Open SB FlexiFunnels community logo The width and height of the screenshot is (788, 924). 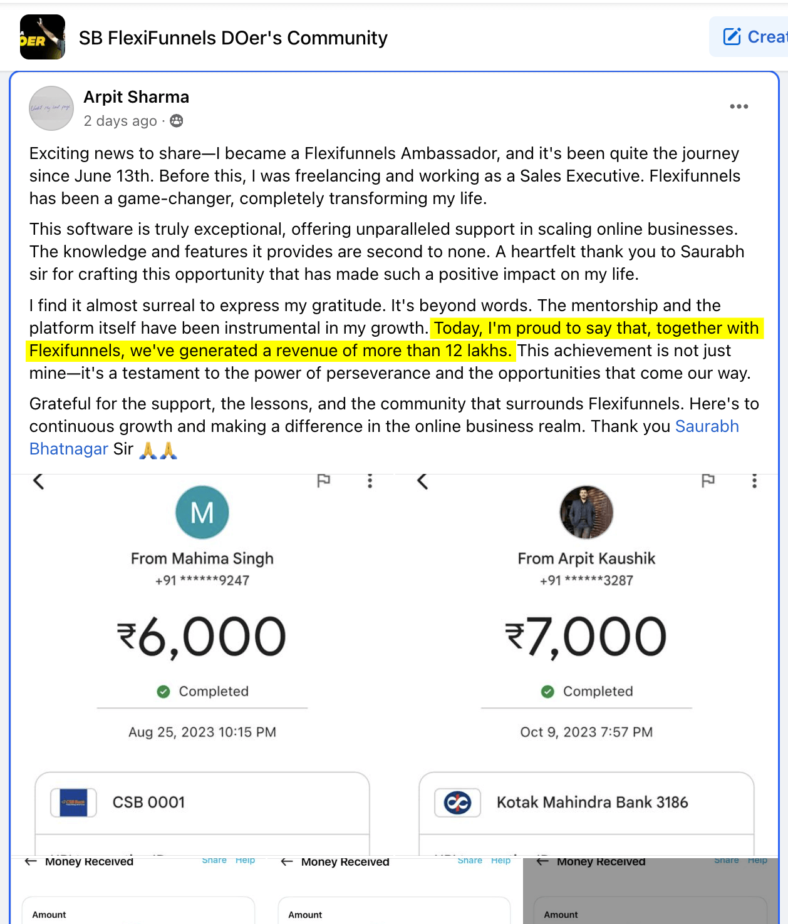(43, 37)
